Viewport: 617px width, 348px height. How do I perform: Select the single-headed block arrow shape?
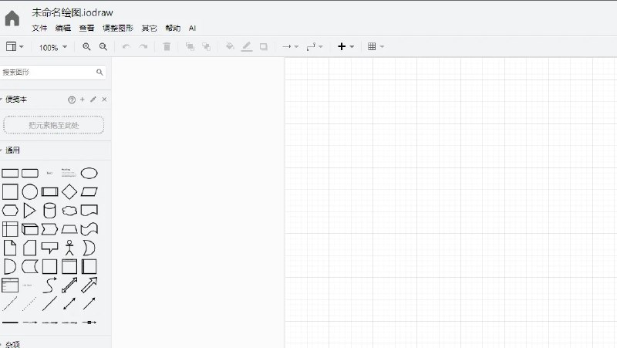click(x=89, y=285)
